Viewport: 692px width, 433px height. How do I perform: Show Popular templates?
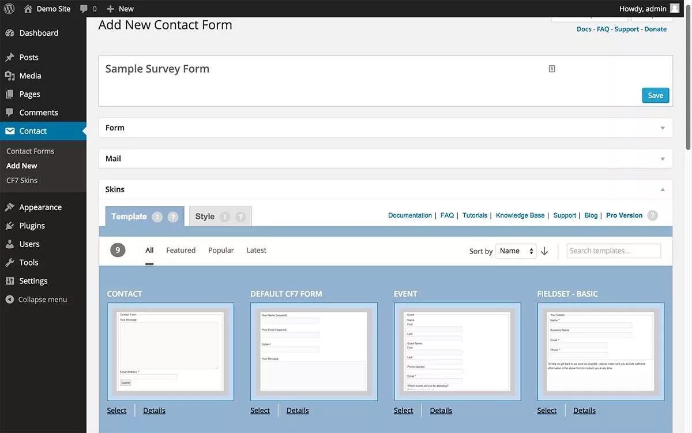pos(221,250)
